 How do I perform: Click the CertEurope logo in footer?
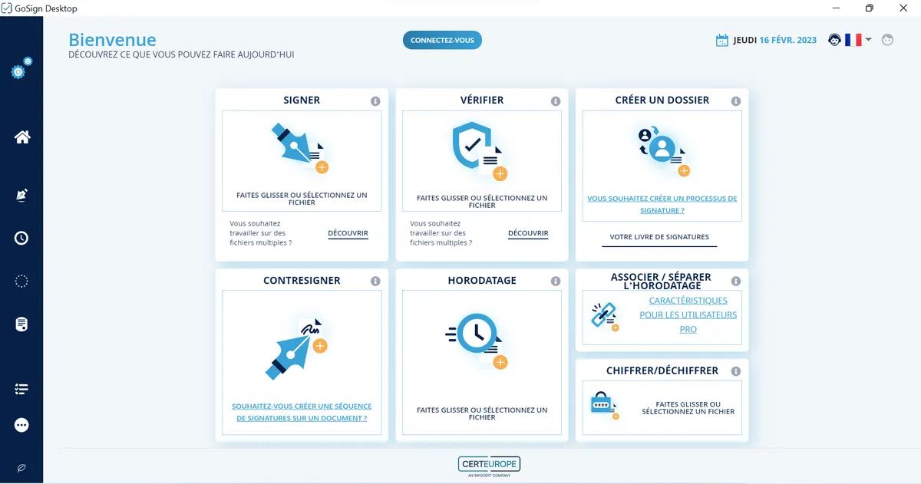[490, 466]
